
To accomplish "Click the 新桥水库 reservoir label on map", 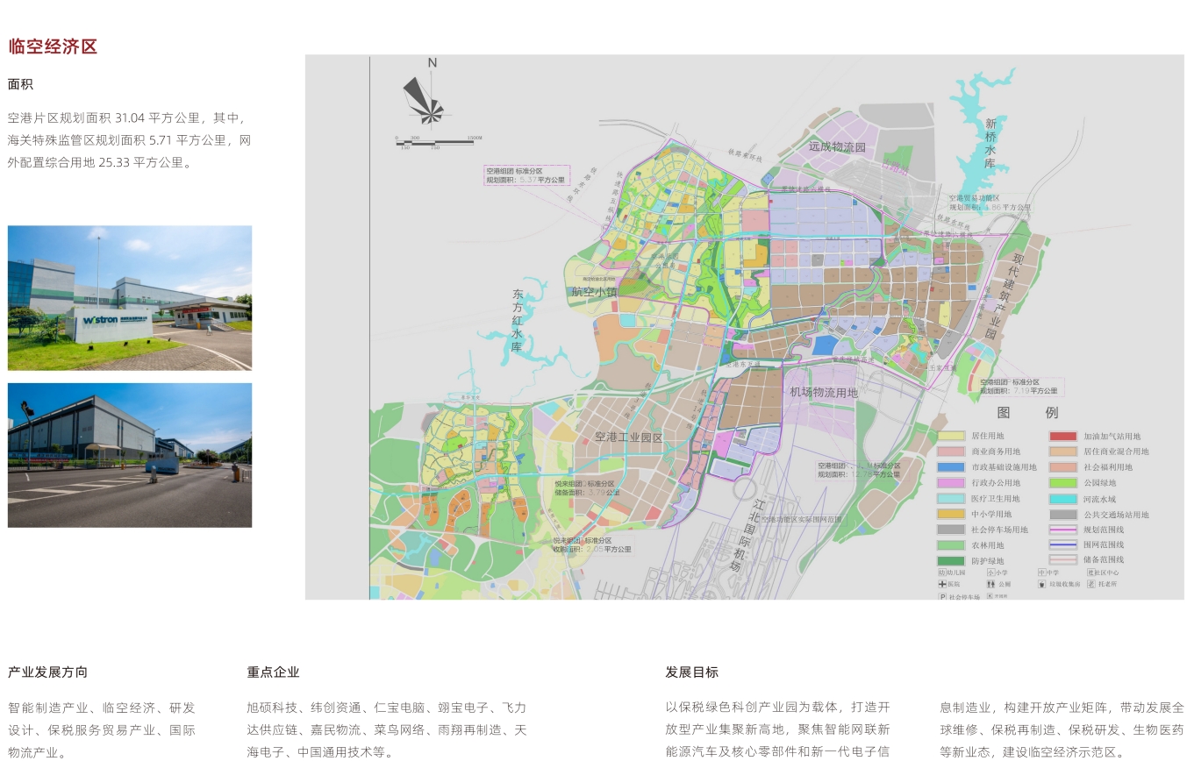I will pos(990,144).
